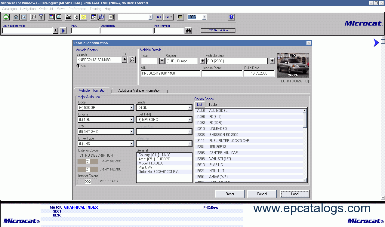The height and width of the screenshot is (227, 385).
Task: Select the Option Codes List tab
Action: click(x=200, y=105)
